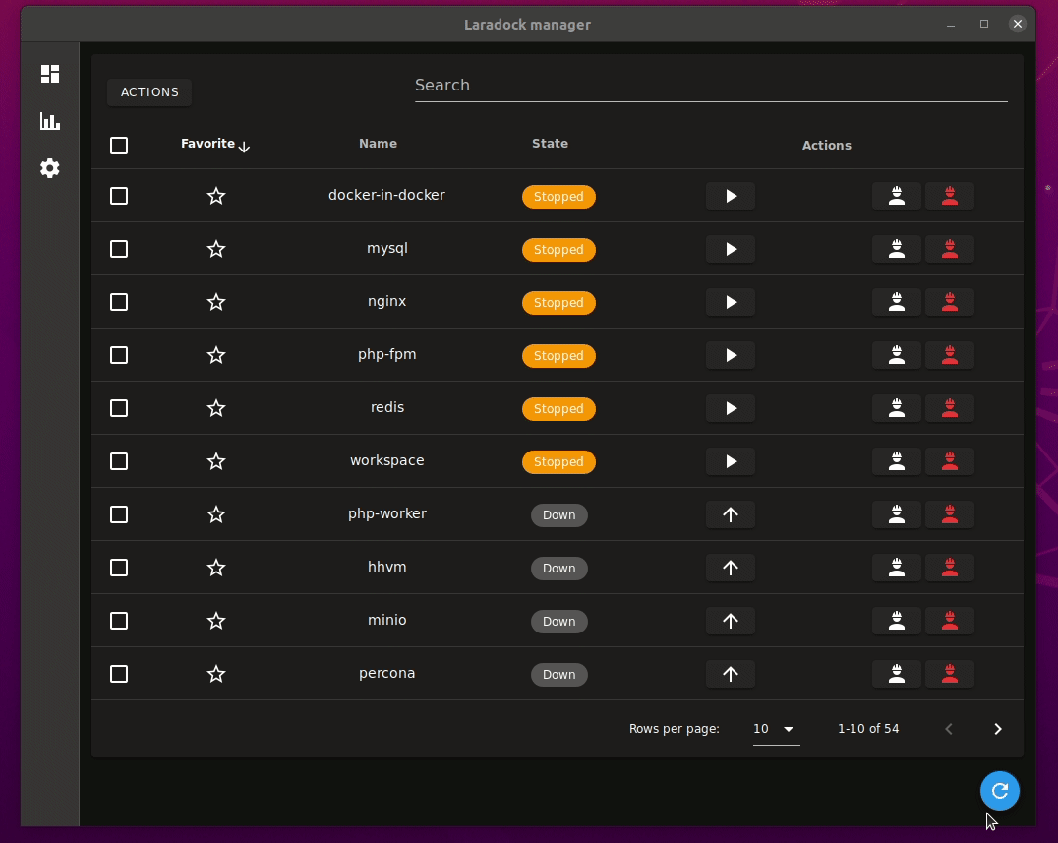Viewport: 1058px width, 843px height.
Task: Refresh the container list with blue button
Action: [x=1000, y=790]
